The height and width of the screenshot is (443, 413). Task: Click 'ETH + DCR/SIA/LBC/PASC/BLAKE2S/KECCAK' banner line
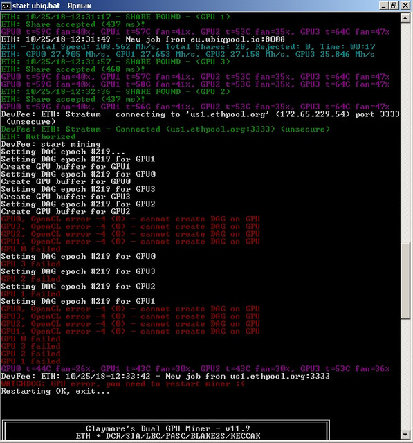coord(168,436)
